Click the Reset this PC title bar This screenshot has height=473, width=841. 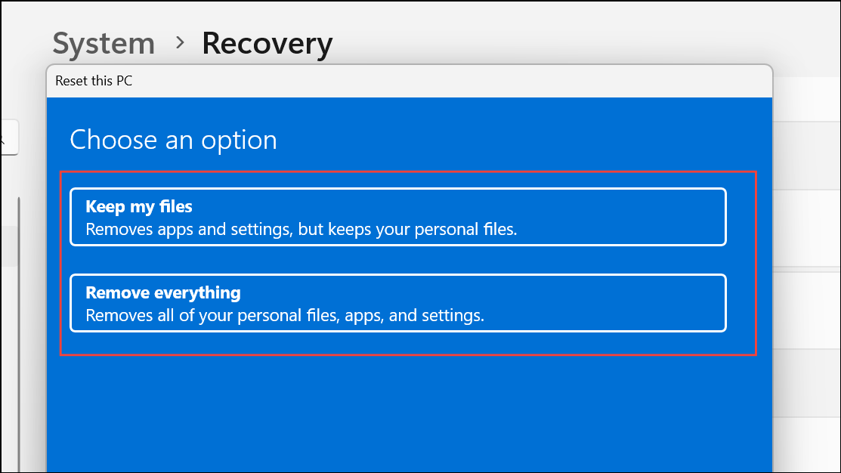click(x=94, y=81)
